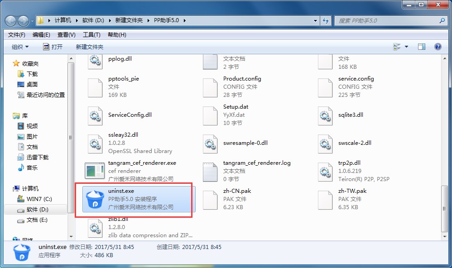This screenshot has width=452, height=268.
Task: Click the 打开 toolbar button
Action: point(53,47)
